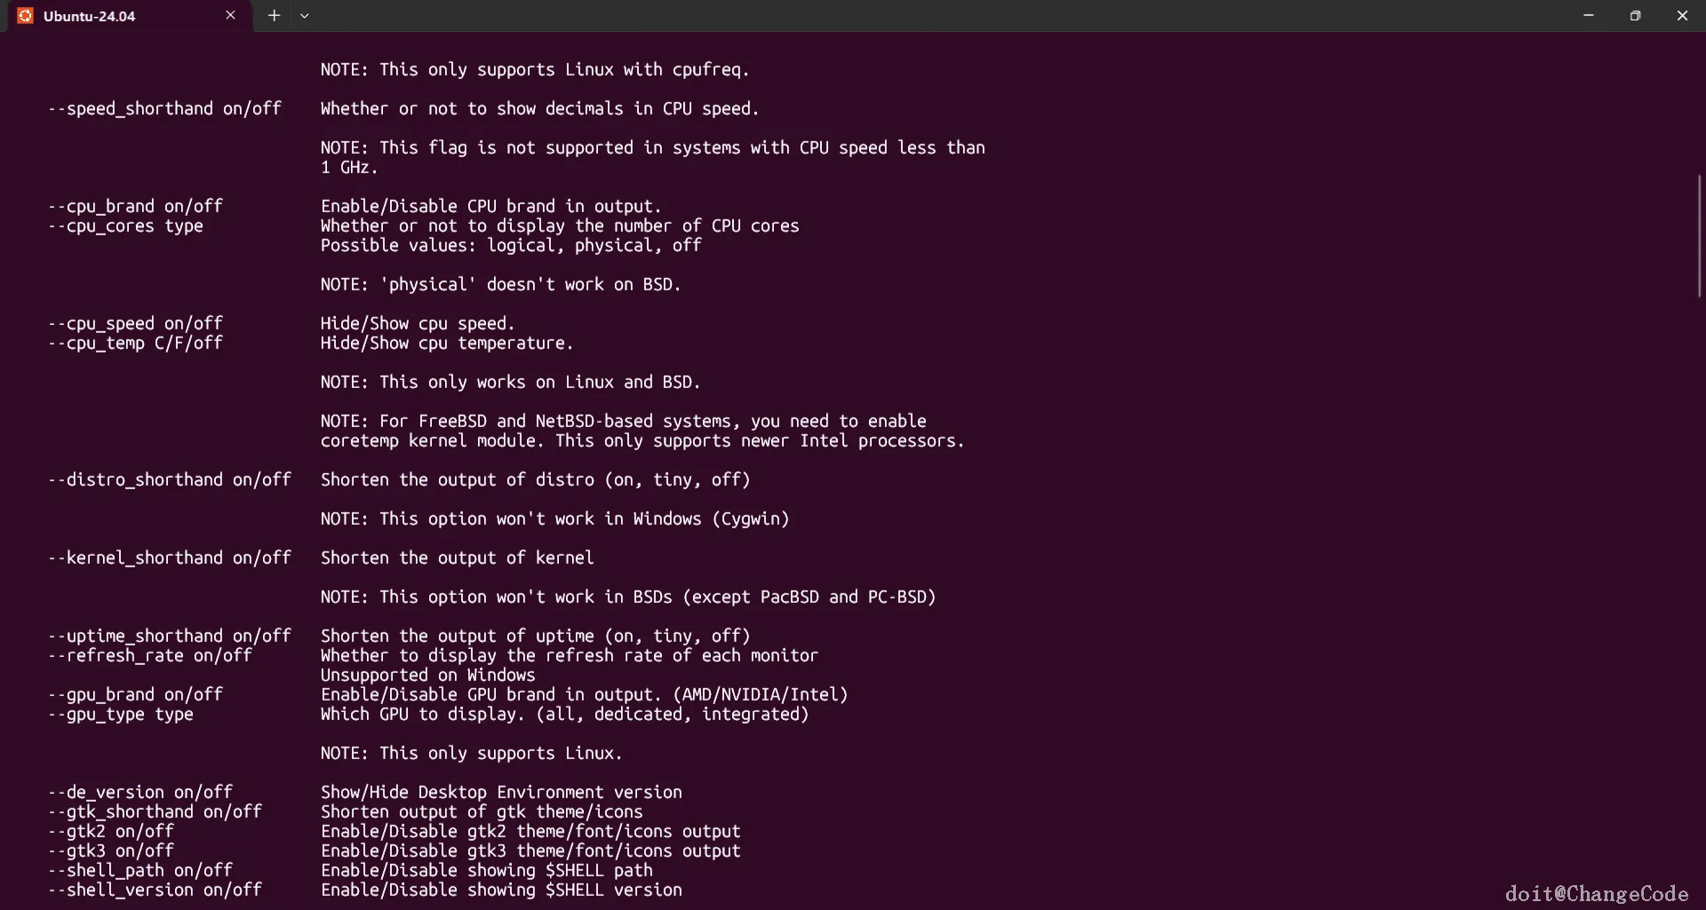Expand the new tab profile dropdown
The height and width of the screenshot is (910, 1706).
pos(304,15)
